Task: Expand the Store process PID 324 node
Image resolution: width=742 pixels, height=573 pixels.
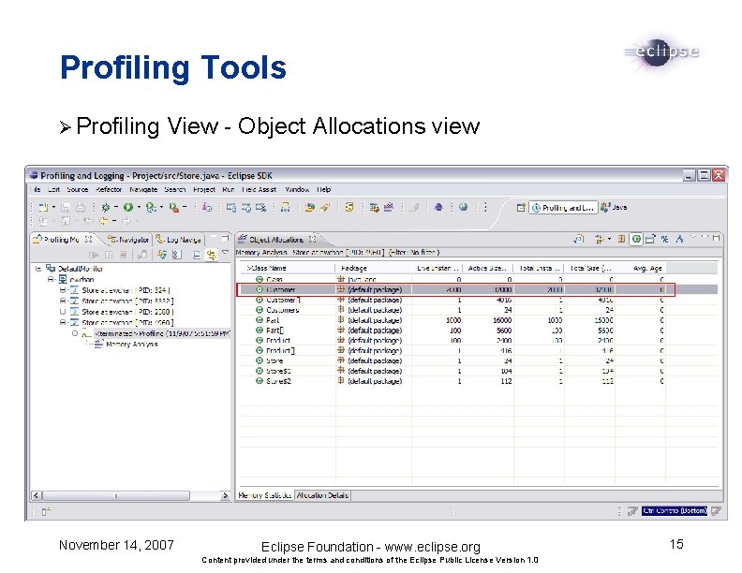Action: tap(63, 290)
